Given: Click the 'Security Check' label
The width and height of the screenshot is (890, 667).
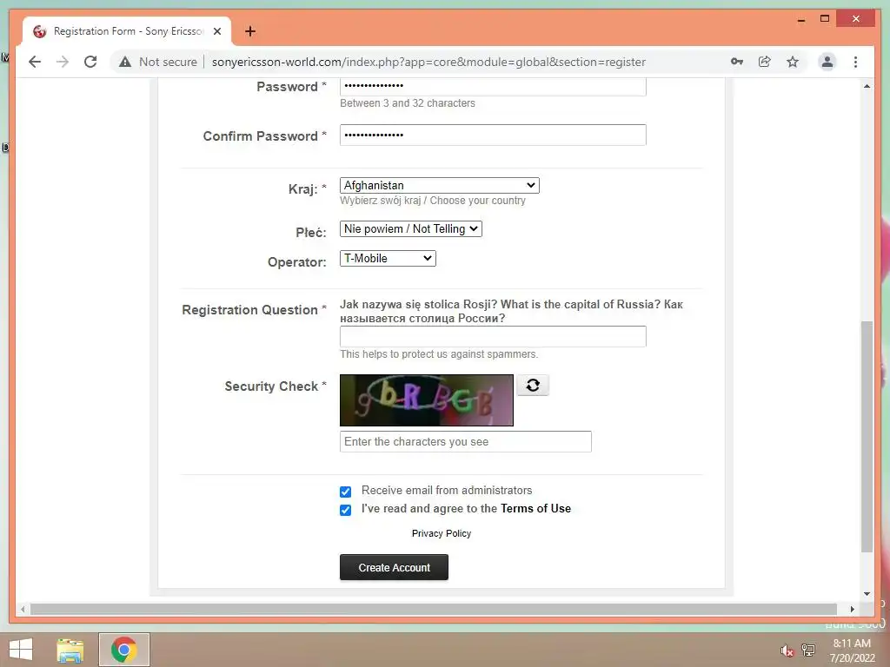Looking at the screenshot, I should [271, 386].
